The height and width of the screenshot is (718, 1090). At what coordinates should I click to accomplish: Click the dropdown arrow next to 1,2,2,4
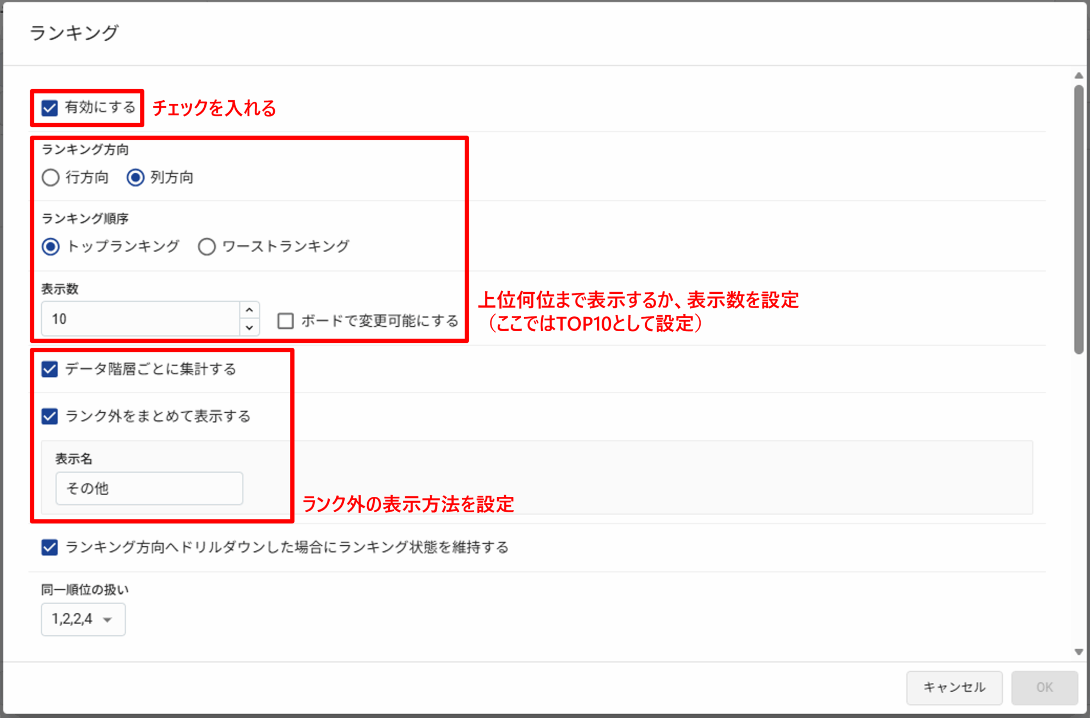click(x=108, y=620)
